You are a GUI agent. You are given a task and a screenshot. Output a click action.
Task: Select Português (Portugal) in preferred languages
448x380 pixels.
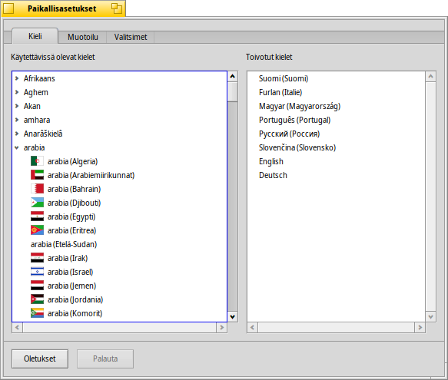[294, 120]
